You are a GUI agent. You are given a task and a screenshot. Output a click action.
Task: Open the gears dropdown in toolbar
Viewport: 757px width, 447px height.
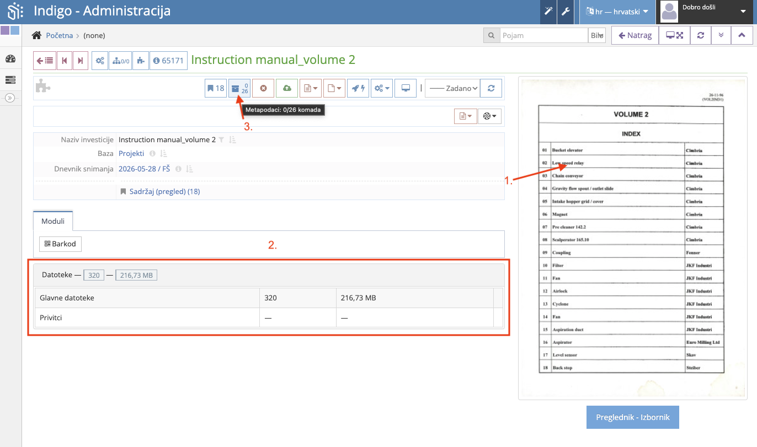point(382,88)
